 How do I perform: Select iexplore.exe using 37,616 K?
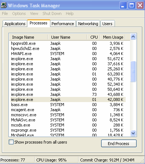pos(68,64)
